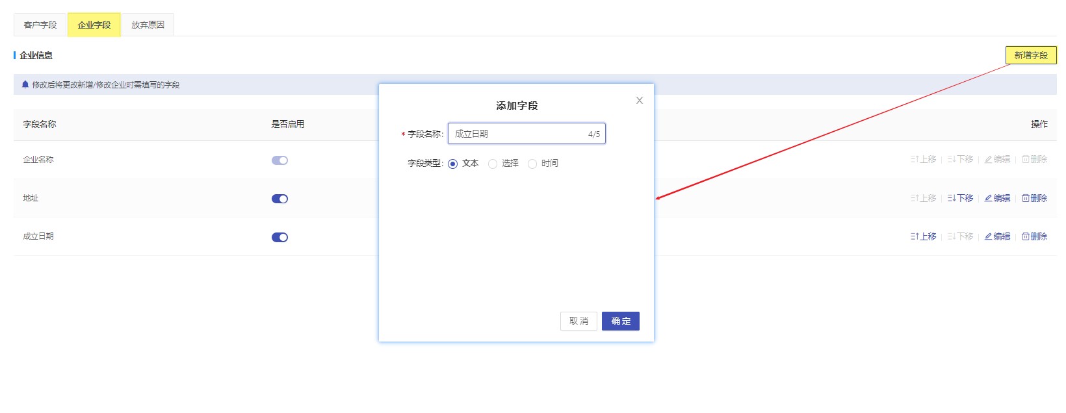
Task: Click the 成立日期 table cell text
Action: point(38,236)
